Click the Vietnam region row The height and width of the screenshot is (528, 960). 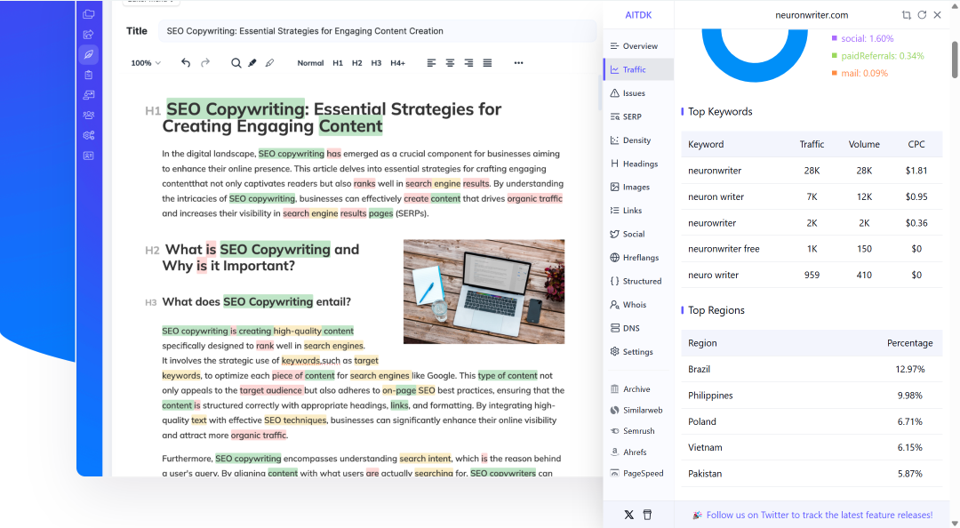coord(812,448)
